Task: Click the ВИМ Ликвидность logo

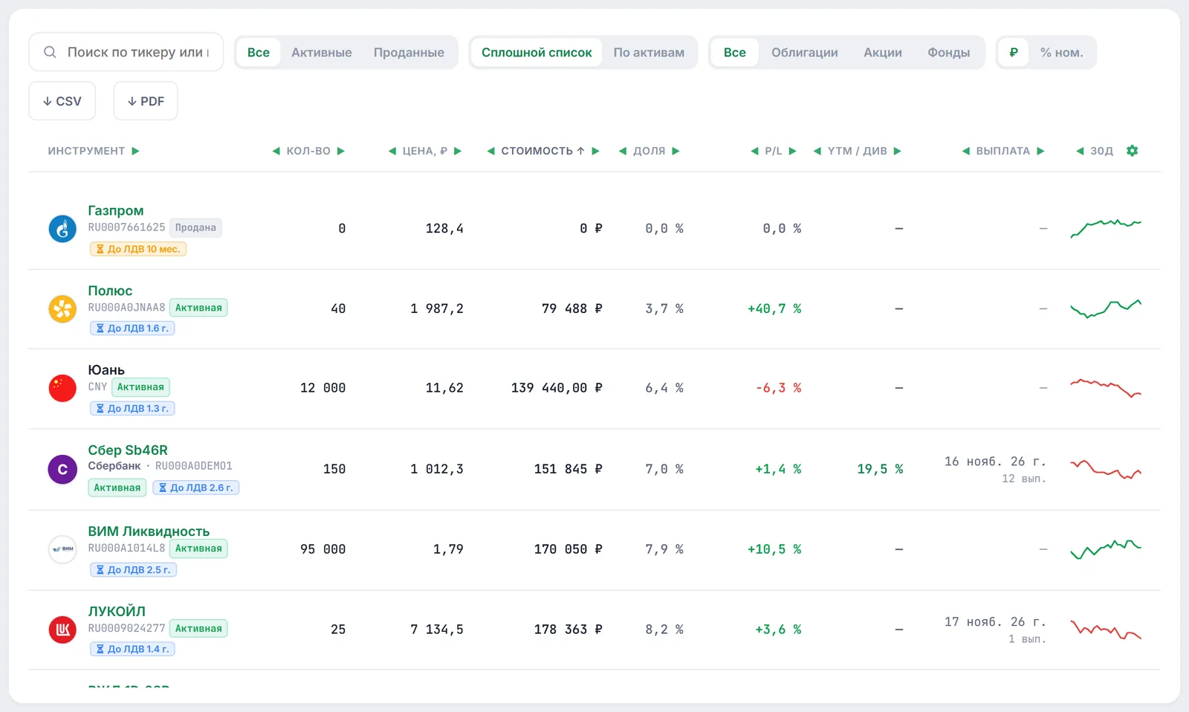Action: point(62,549)
